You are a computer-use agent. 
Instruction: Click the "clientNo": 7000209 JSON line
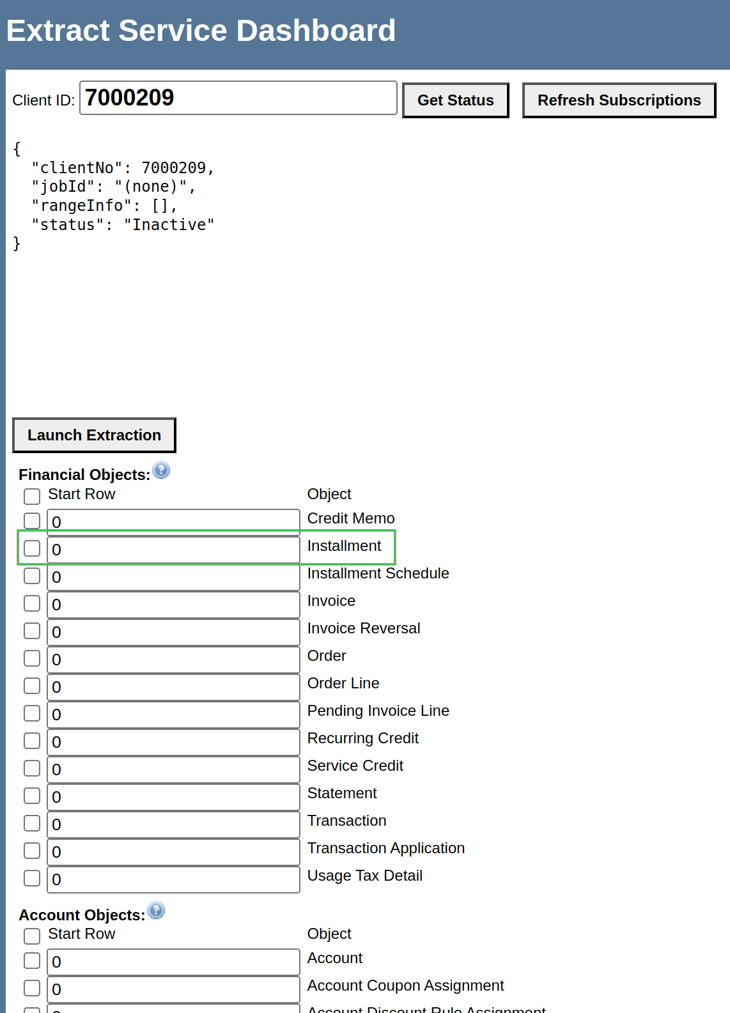(x=123, y=168)
